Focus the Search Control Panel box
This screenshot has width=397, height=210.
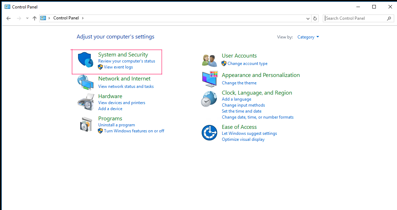355,18
